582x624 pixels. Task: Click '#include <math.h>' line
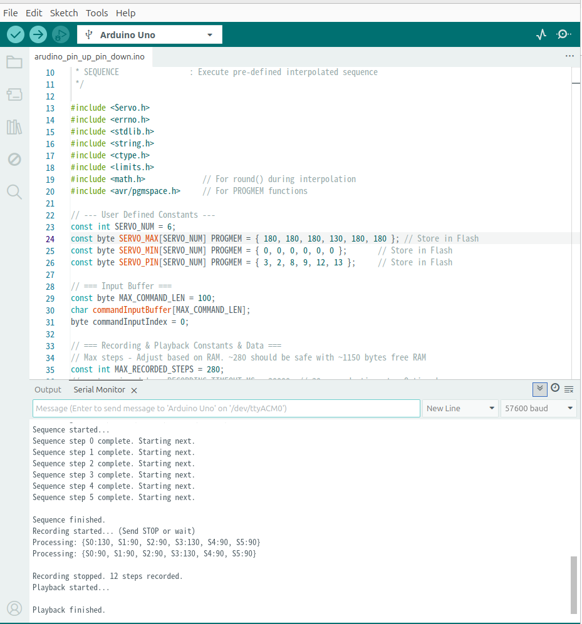coord(108,179)
